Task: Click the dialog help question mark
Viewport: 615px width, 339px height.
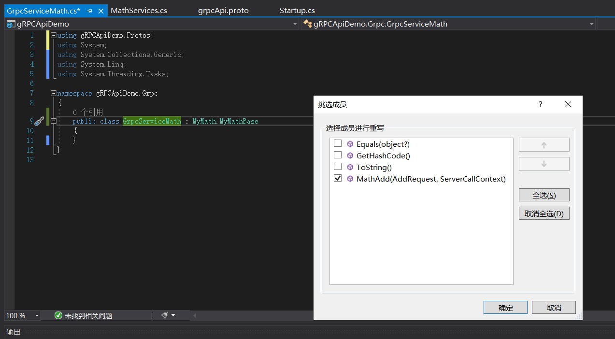Action: pyautogui.click(x=540, y=104)
